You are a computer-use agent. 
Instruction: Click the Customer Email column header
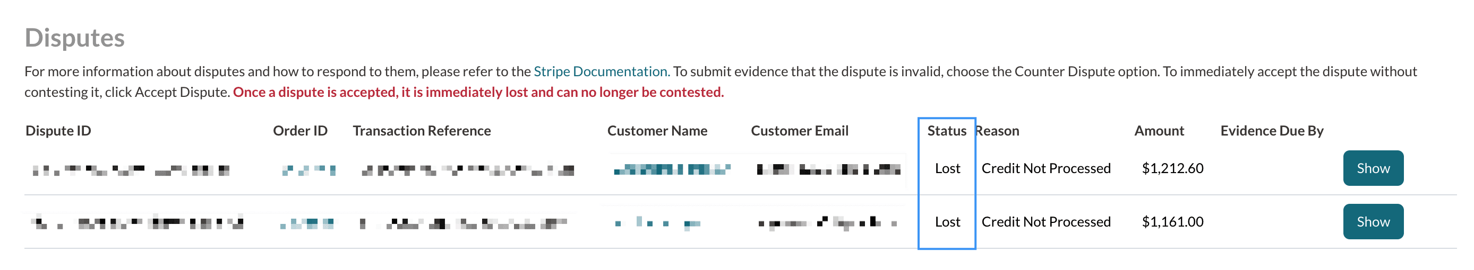pyautogui.click(x=799, y=131)
